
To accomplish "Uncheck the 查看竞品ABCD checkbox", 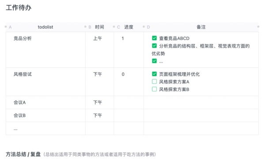I will coord(154,38).
